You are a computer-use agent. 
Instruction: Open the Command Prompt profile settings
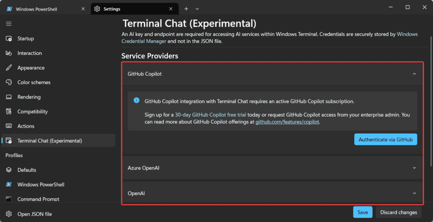pyautogui.click(x=58, y=199)
